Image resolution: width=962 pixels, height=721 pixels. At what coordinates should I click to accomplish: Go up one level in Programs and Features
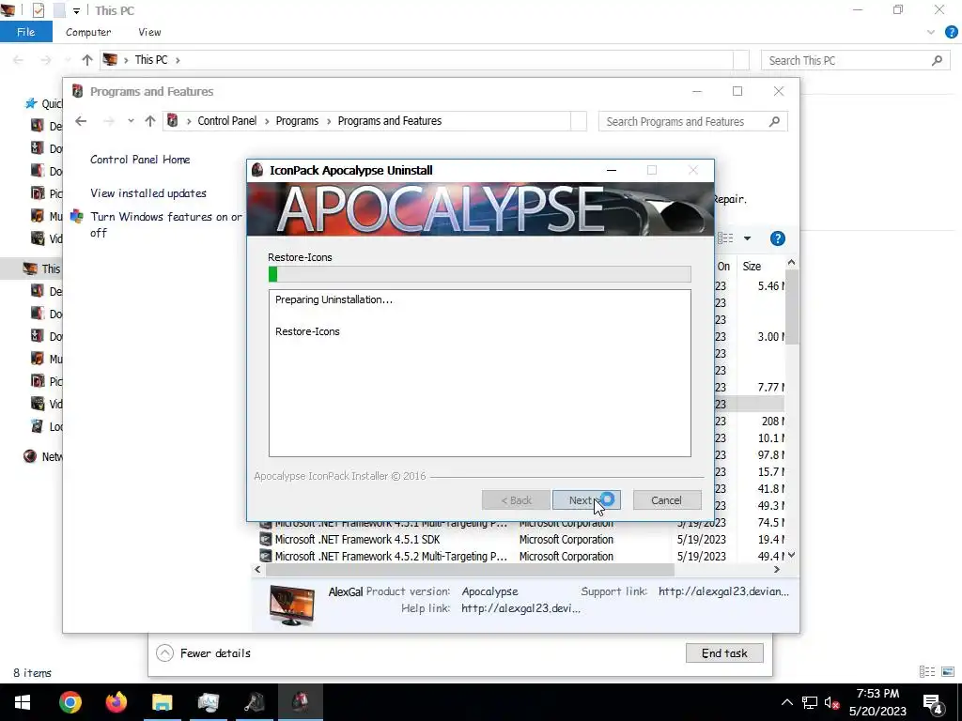(x=150, y=121)
